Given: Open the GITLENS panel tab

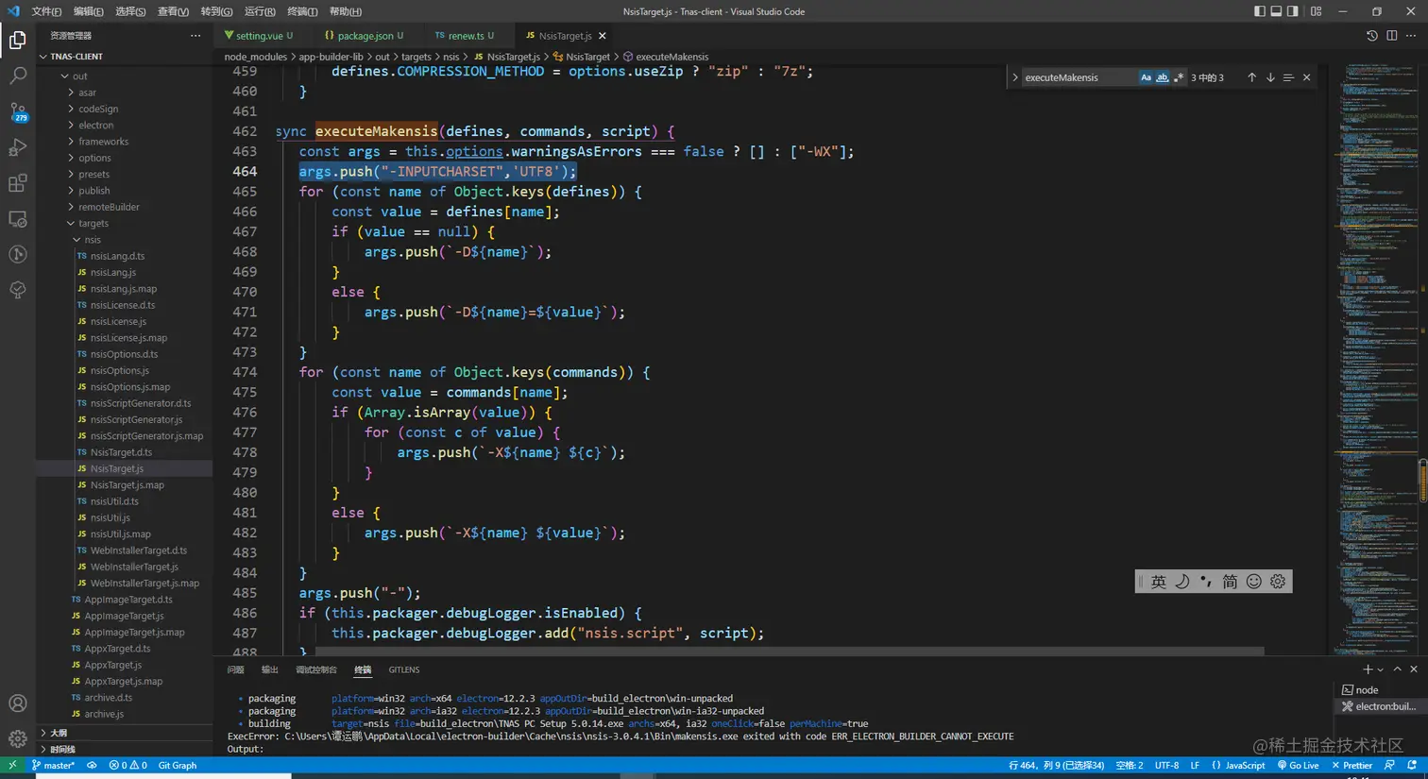Looking at the screenshot, I should pyautogui.click(x=403, y=669).
